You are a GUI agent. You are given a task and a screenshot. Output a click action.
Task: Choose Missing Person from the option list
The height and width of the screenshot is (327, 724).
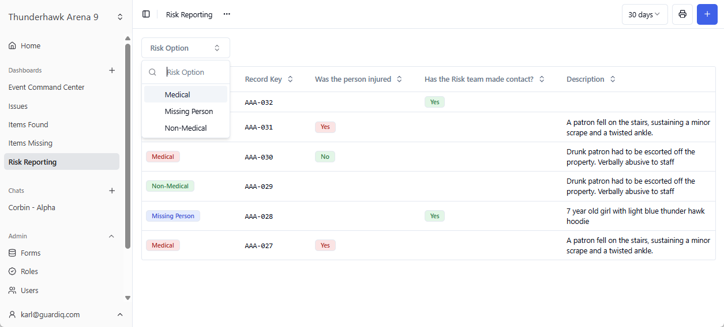(189, 112)
